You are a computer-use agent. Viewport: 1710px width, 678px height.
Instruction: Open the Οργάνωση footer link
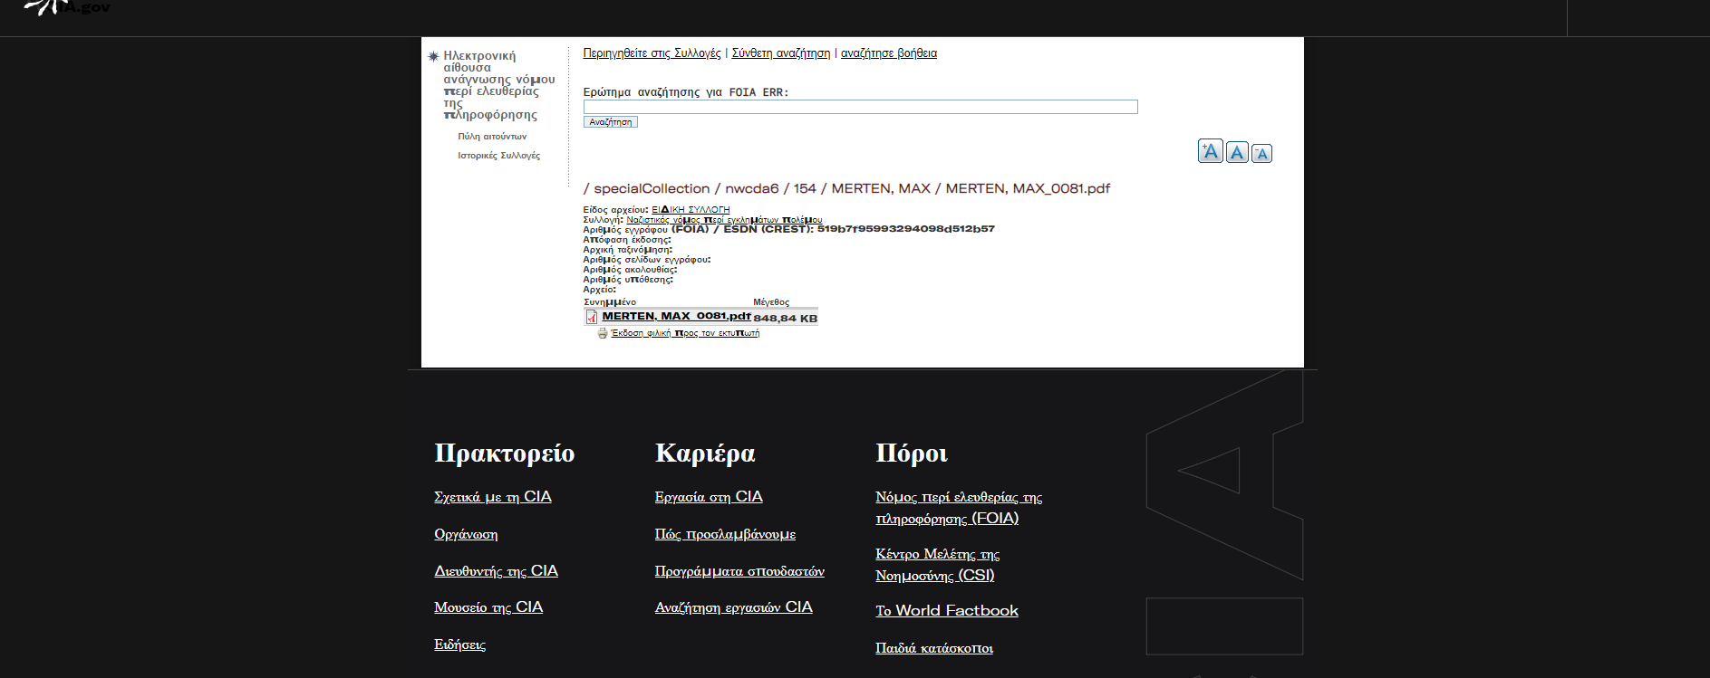(466, 534)
